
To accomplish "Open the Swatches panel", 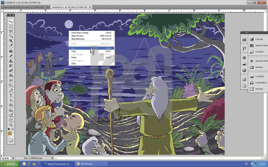I will 258,46.
